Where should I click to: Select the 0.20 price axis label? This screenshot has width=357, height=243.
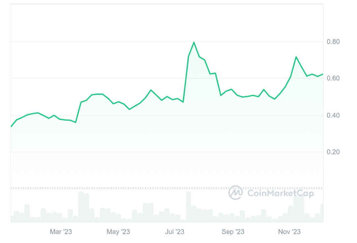click(x=333, y=152)
